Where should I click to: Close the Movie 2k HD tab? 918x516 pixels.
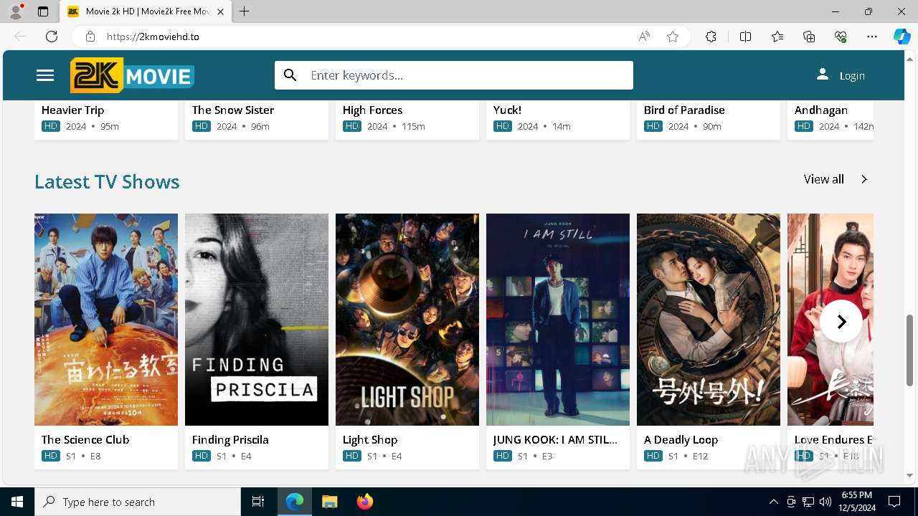221,11
